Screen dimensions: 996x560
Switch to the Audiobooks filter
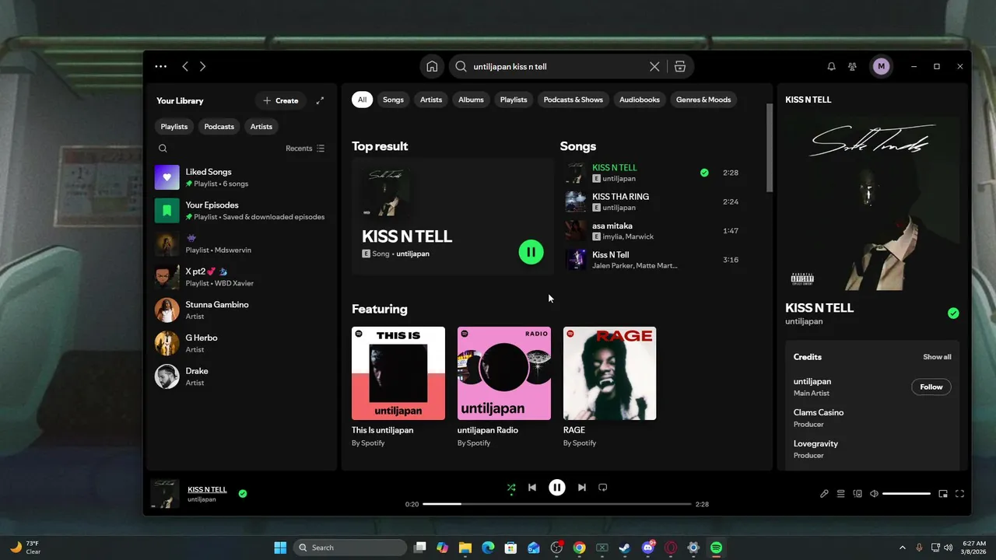pyautogui.click(x=640, y=100)
